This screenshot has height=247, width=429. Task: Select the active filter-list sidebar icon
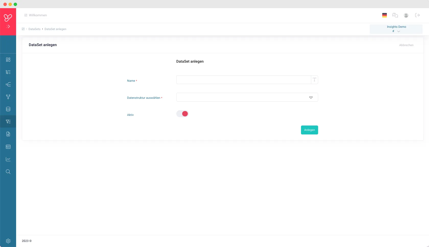[8, 121]
